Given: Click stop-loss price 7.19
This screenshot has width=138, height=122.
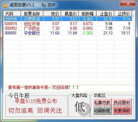Looking at the screenshot, I should [127, 28].
